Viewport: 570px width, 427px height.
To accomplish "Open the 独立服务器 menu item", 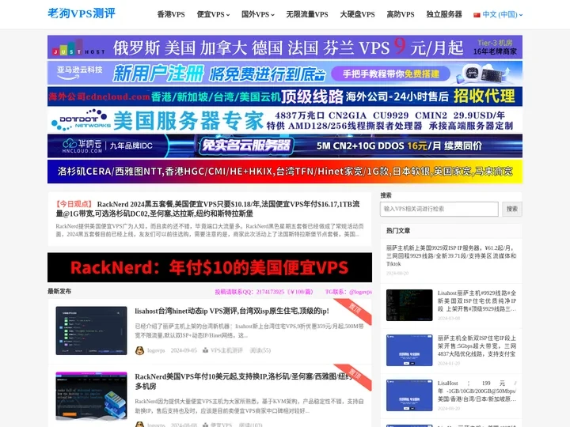I will click(x=444, y=14).
